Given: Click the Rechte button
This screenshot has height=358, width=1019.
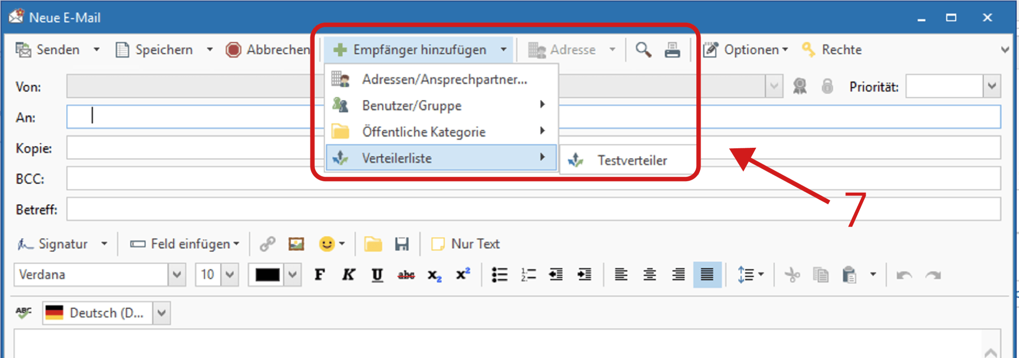Looking at the screenshot, I should click(x=832, y=50).
